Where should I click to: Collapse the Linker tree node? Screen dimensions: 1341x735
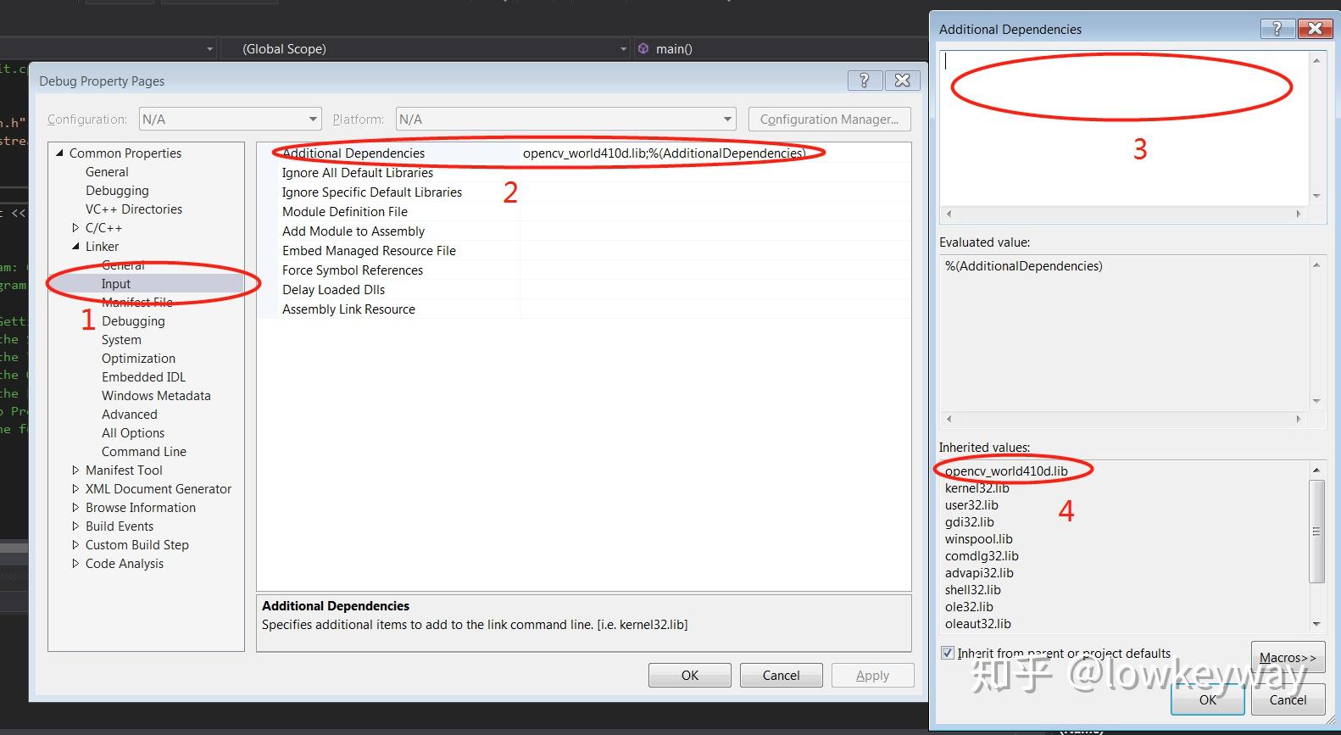[75, 246]
